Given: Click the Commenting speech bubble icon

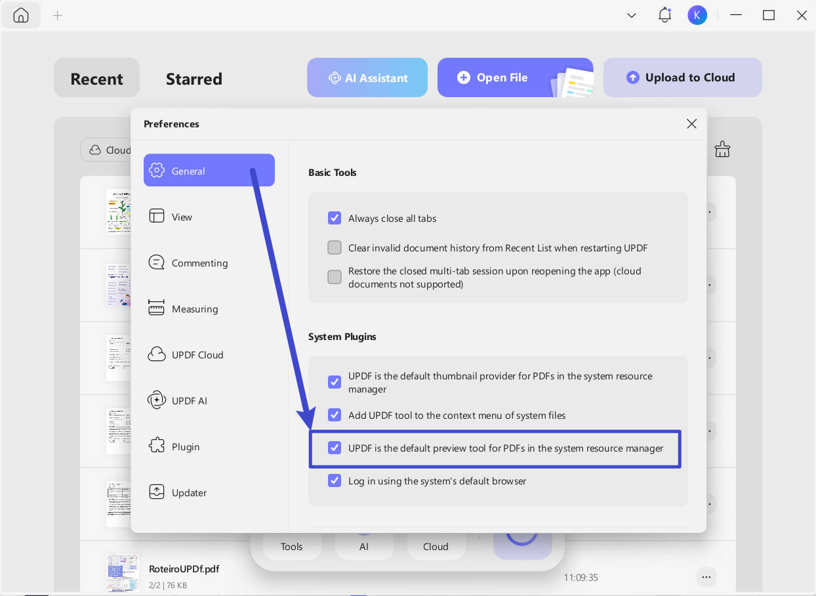Looking at the screenshot, I should click(157, 263).
